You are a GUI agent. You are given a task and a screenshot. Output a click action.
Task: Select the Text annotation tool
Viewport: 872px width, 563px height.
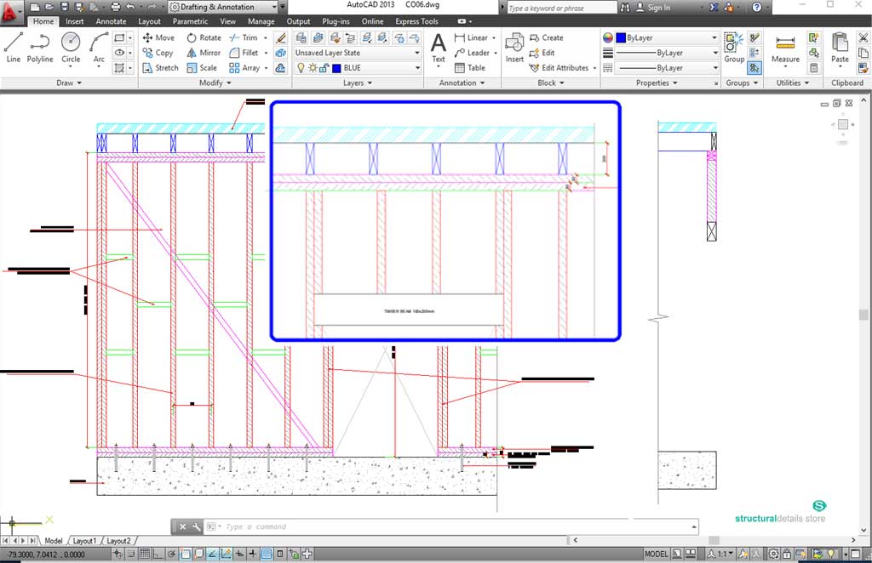438,47
